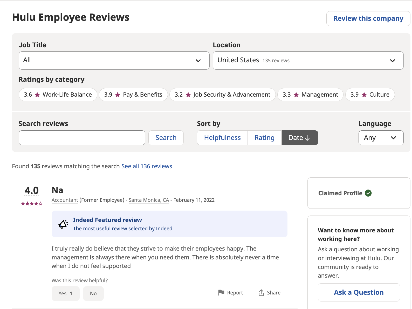Click the Share upload icon
This screenshot has width=412, height=309.
[x=261, y=293]
